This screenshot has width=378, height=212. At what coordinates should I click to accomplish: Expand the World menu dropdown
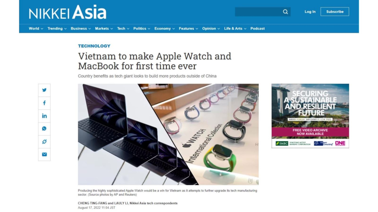point(36,29)
